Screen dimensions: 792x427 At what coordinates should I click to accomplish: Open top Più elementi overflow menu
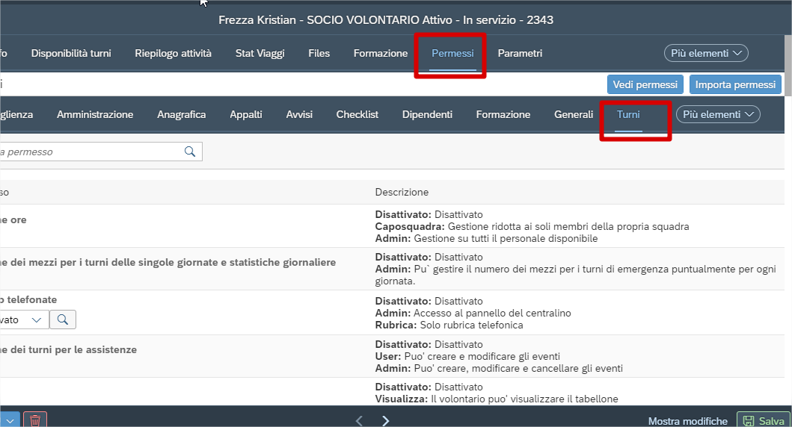[706, 53]
